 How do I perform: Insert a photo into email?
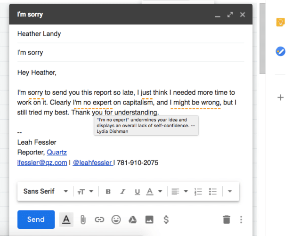(149, 220)
